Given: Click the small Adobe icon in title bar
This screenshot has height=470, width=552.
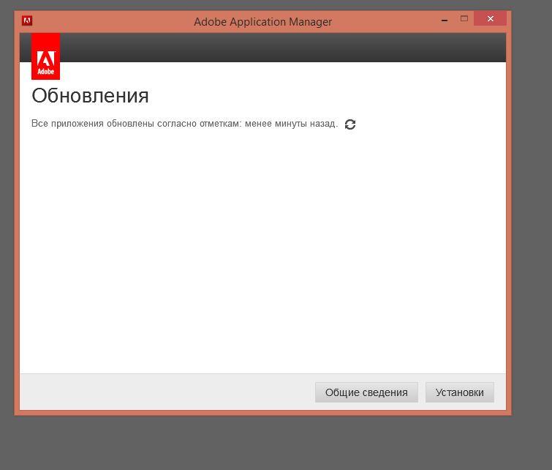Looking at the screenshot, I should [27, 20].
